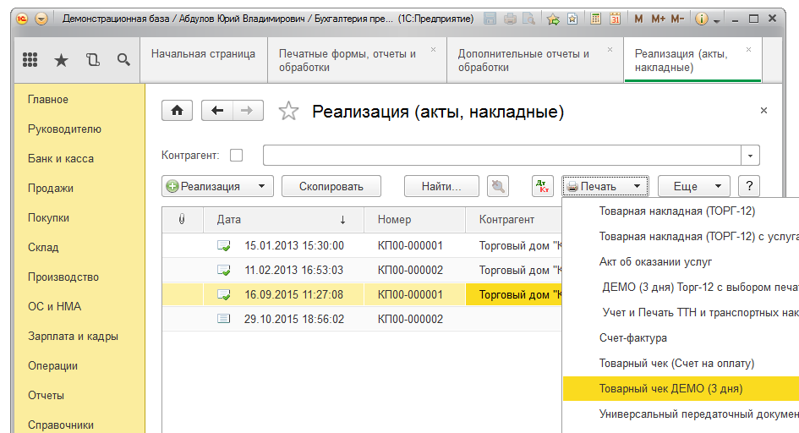Show Дт/Кт postings for the document

click(x=543, y=186)
